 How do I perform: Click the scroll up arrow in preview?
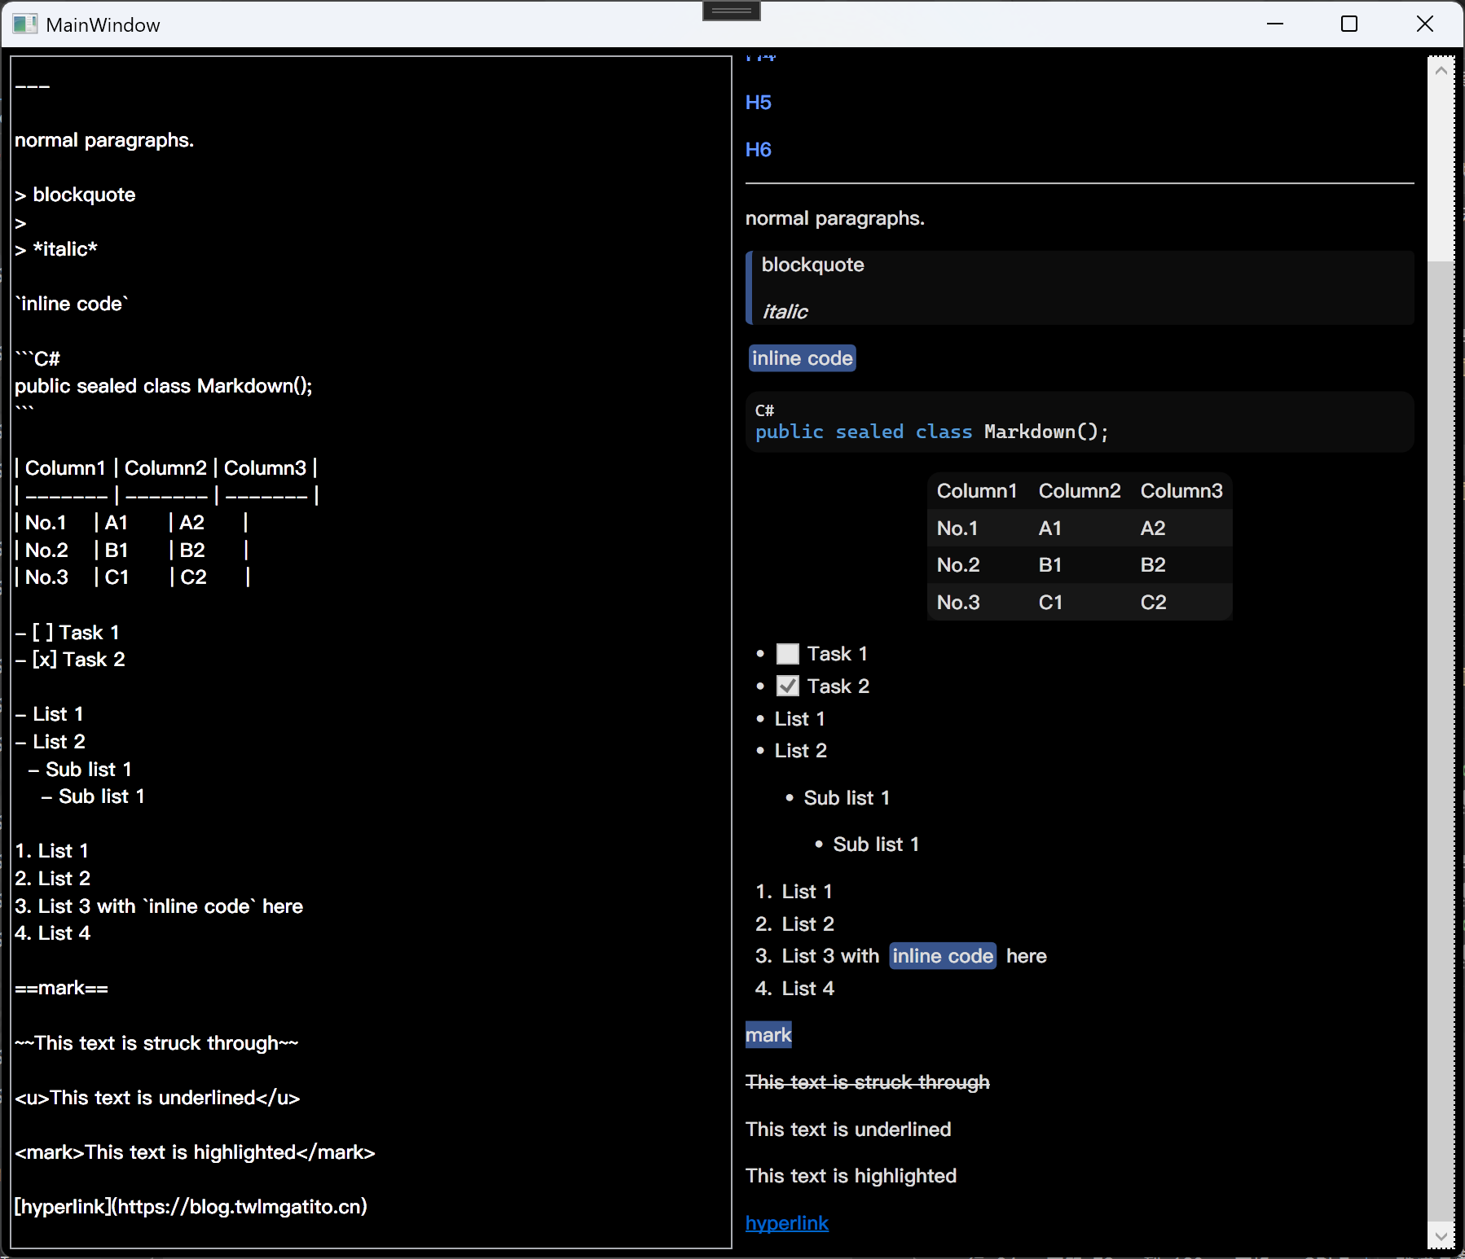point(1441,71)
